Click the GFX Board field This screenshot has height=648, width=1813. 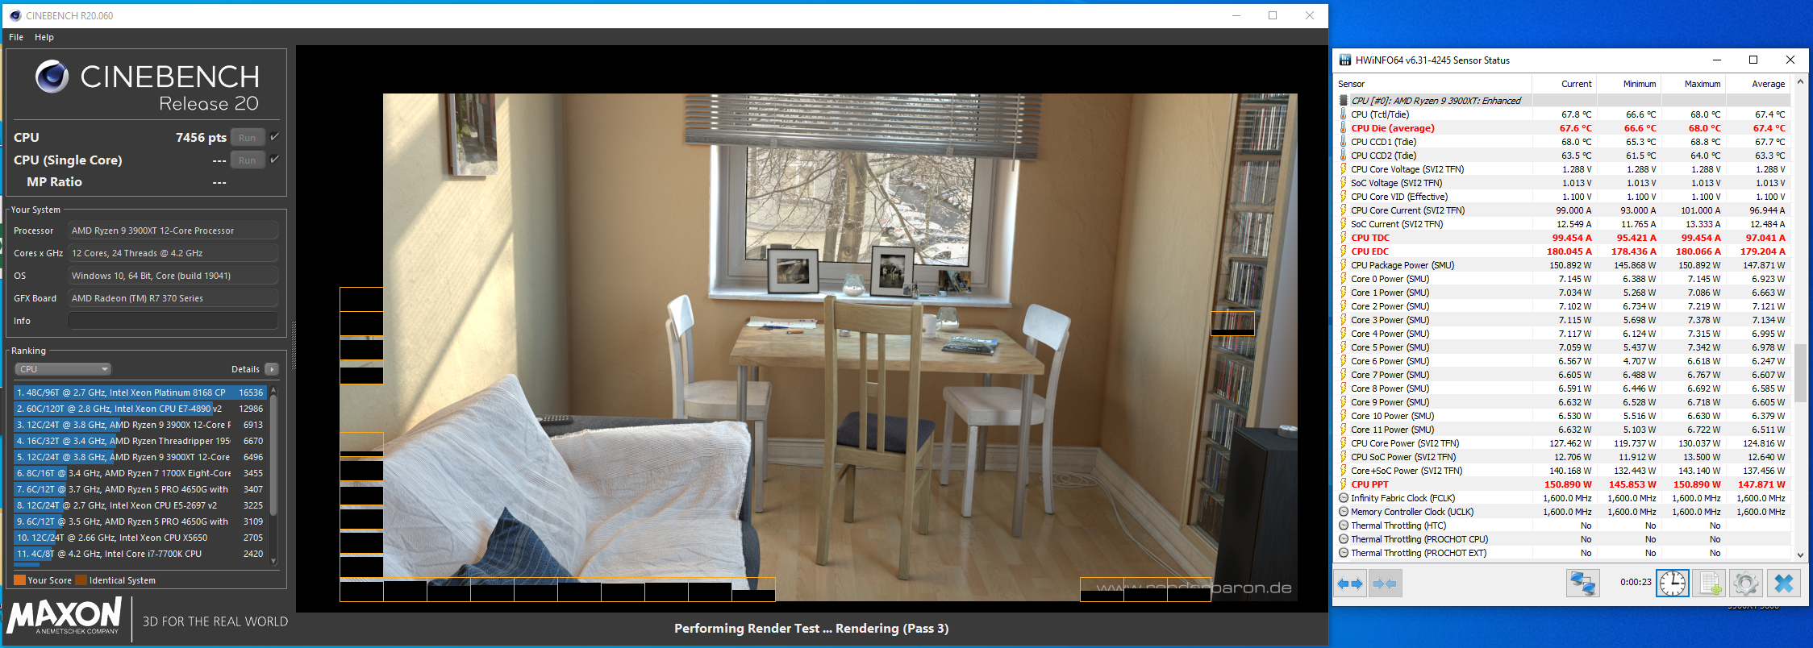[173, 298]
